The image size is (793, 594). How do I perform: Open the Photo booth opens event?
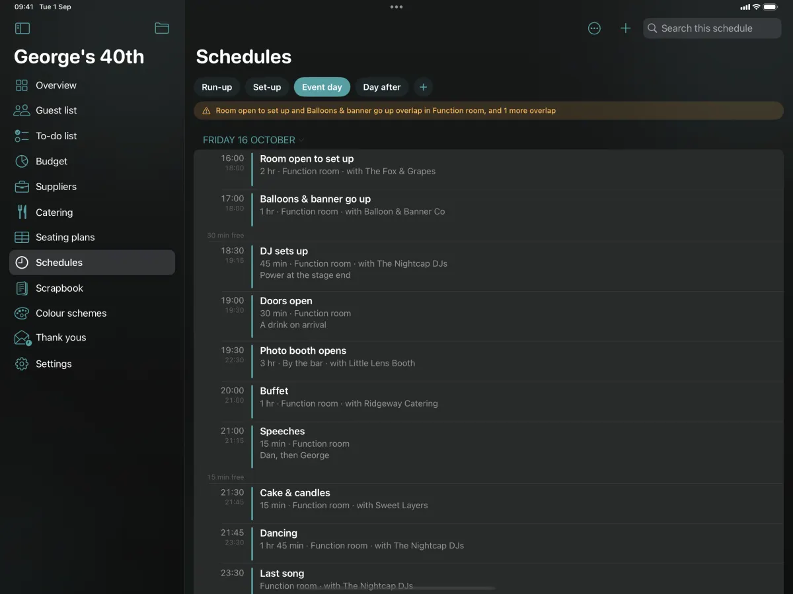tap(488, 361)
